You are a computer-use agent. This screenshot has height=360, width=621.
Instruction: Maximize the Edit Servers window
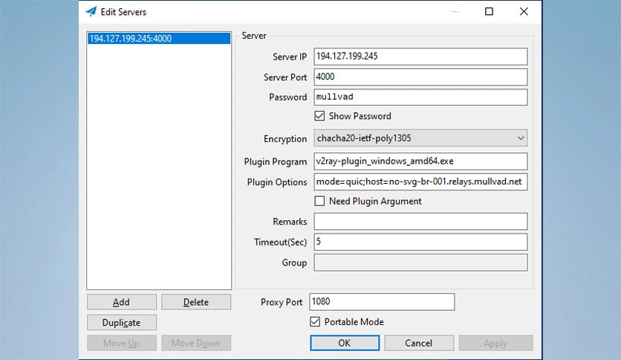(489, 11)
